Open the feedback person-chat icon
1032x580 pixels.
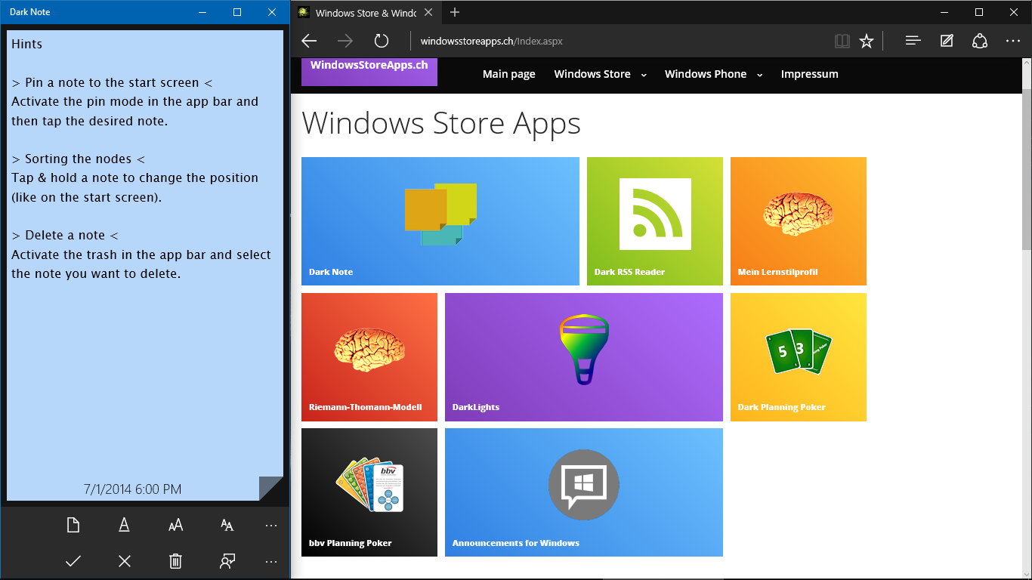227,561
